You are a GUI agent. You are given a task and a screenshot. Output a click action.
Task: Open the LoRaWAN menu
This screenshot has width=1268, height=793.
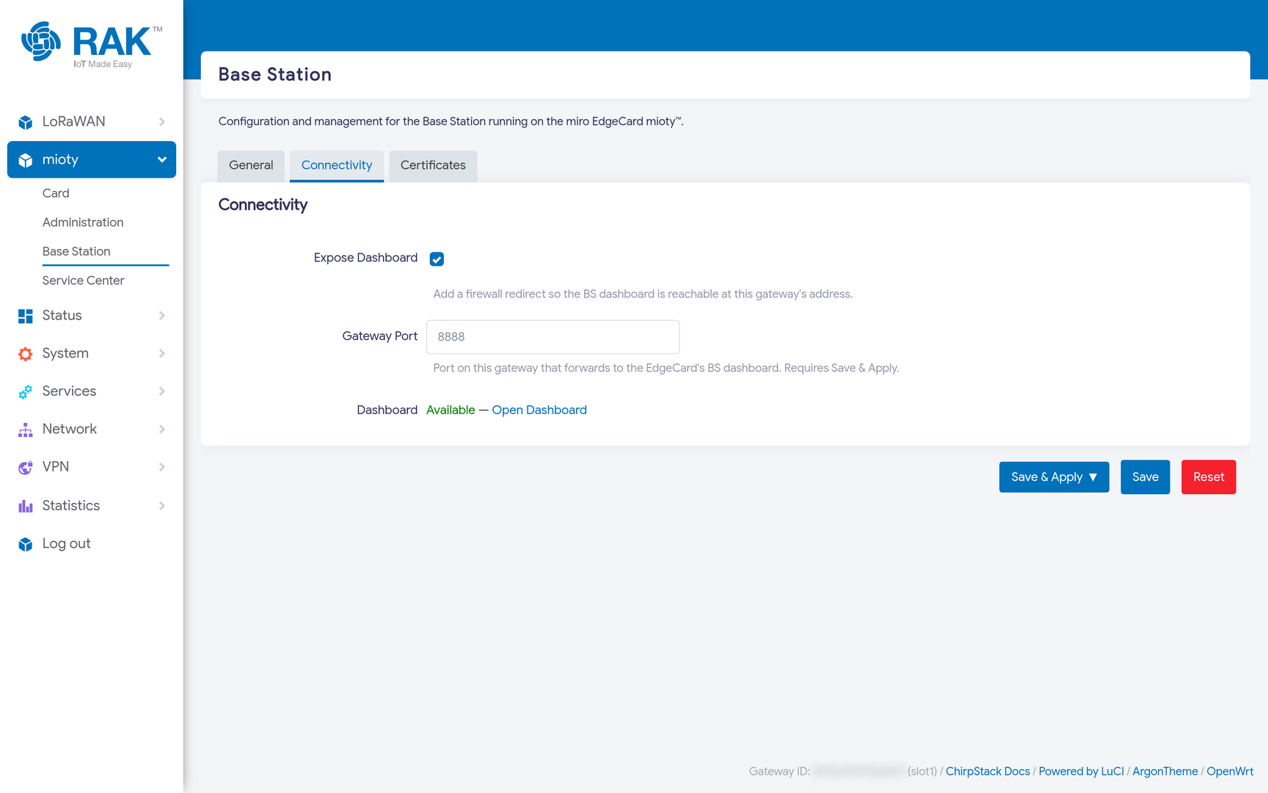coord(92,122)
